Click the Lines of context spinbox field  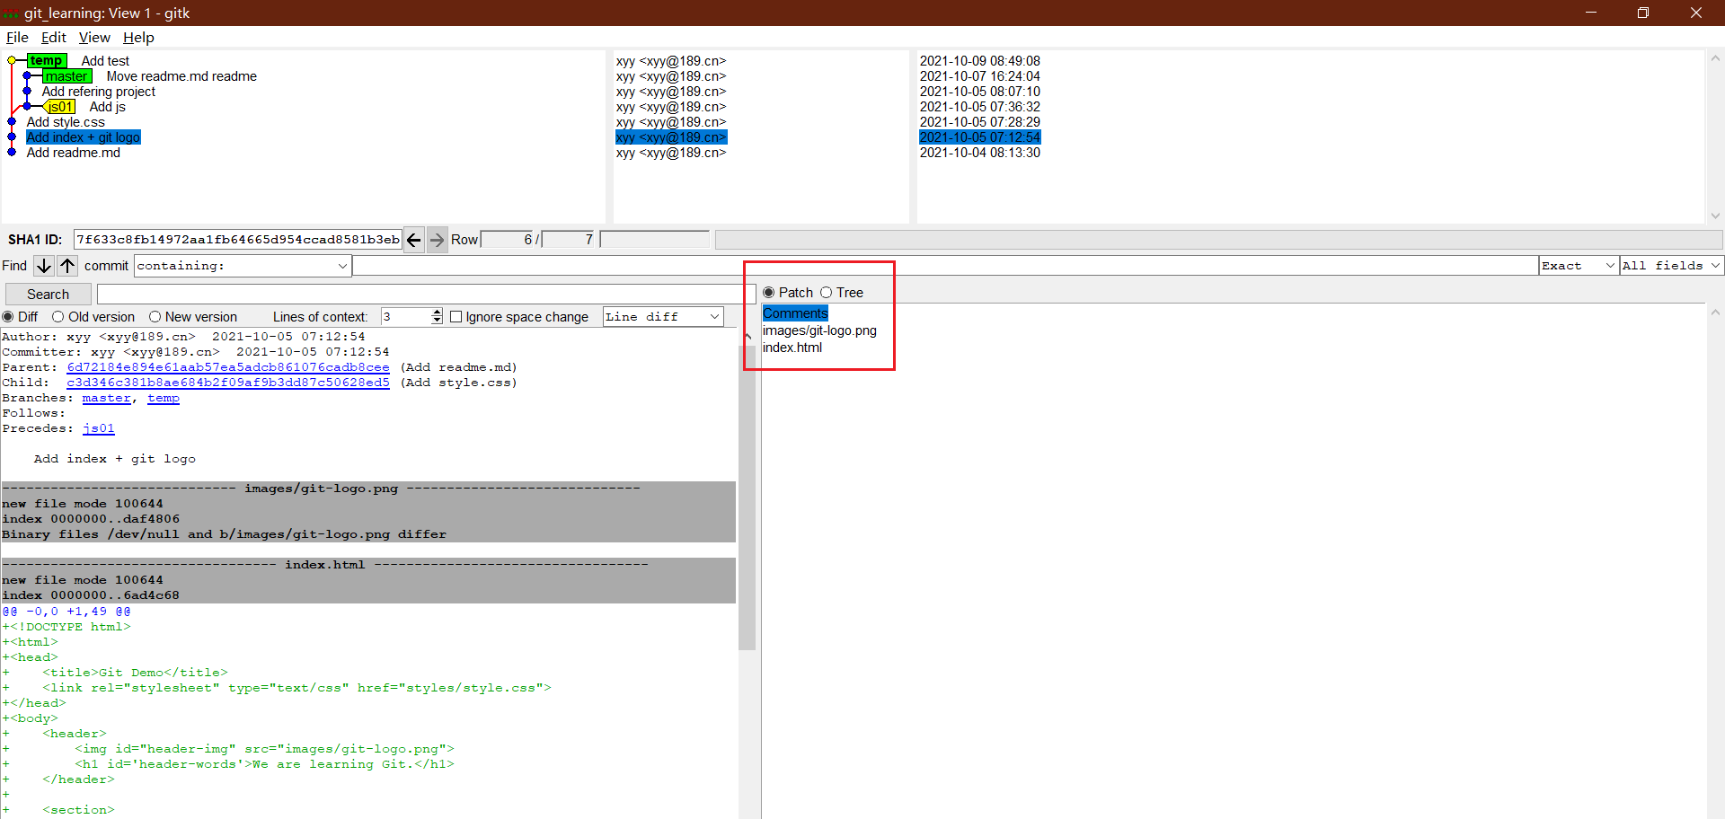click(x=405, y=317)
